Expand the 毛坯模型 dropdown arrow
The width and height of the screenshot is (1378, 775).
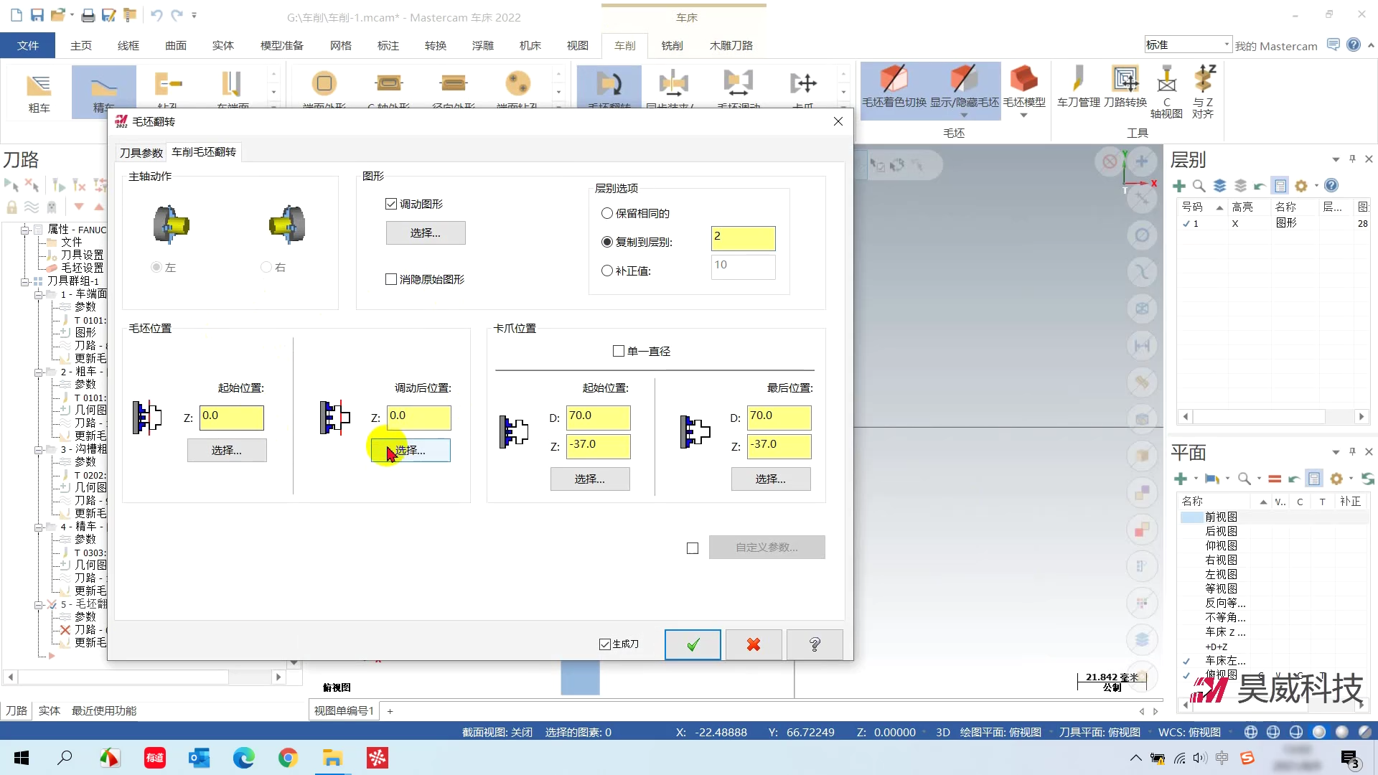coord(1023,116)
